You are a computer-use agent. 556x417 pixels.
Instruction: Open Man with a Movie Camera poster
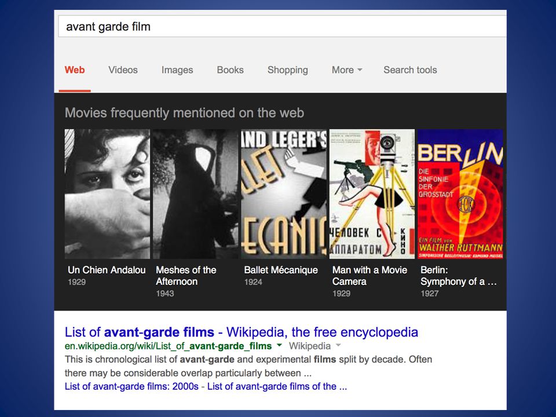point(372,194)
